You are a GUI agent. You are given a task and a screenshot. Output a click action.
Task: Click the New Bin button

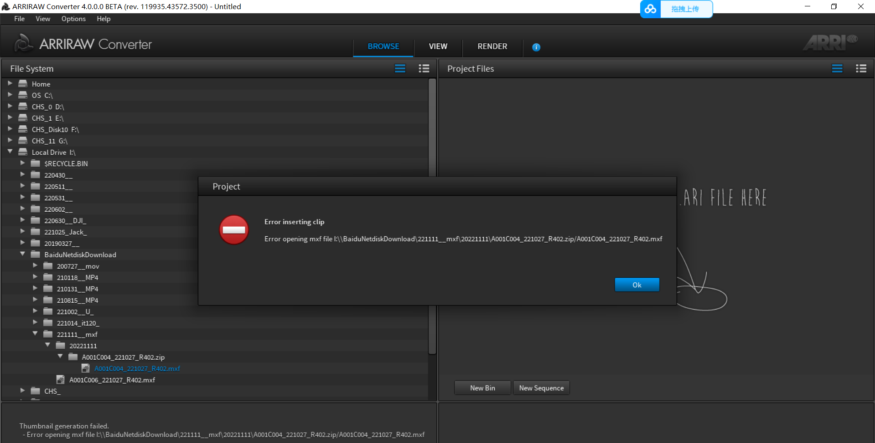point(482,388)
